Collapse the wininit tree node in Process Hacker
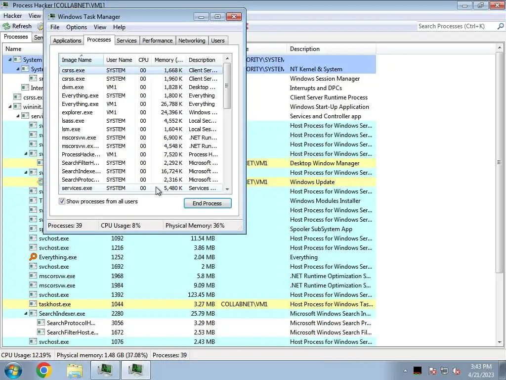 coord(10,106)
